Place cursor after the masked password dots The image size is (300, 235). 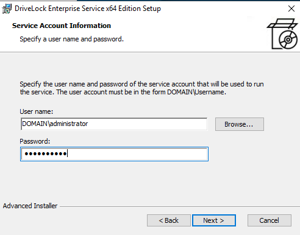[x=68, y=153]
